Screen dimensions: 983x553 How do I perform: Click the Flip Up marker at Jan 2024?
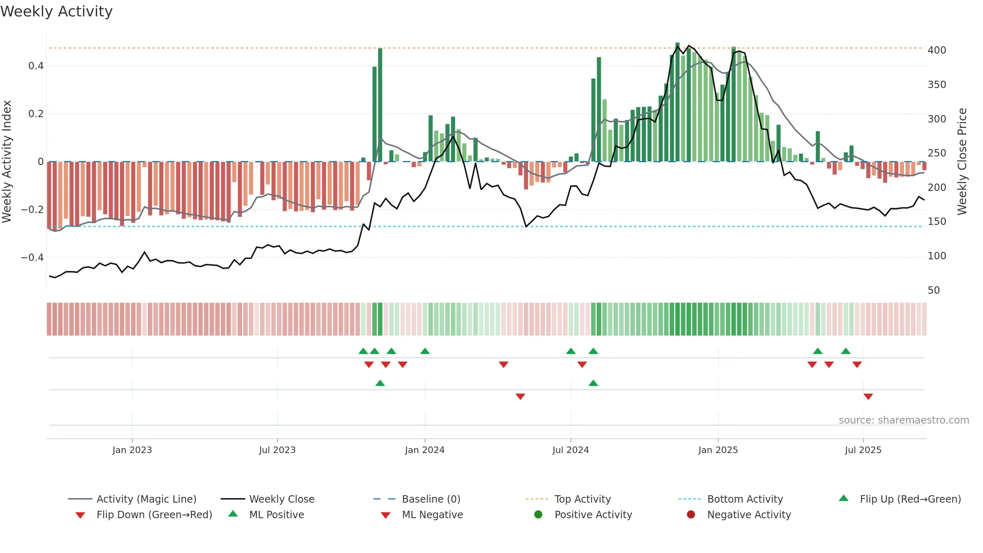pyautogui.click(x=425, y=351)
